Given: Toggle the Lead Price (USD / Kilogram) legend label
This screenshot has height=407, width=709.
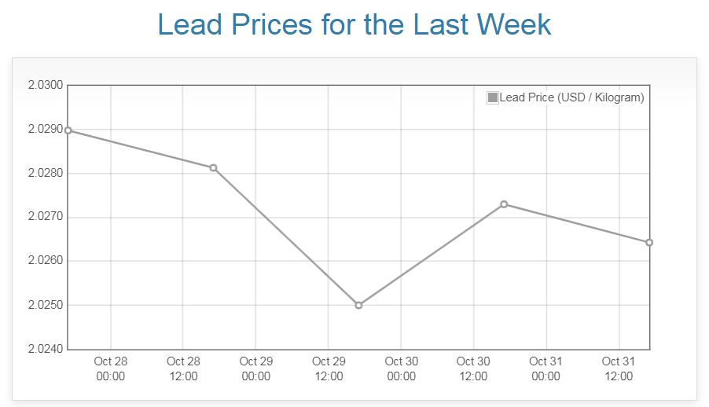Looking at the screenshot, I should [571, 97].
